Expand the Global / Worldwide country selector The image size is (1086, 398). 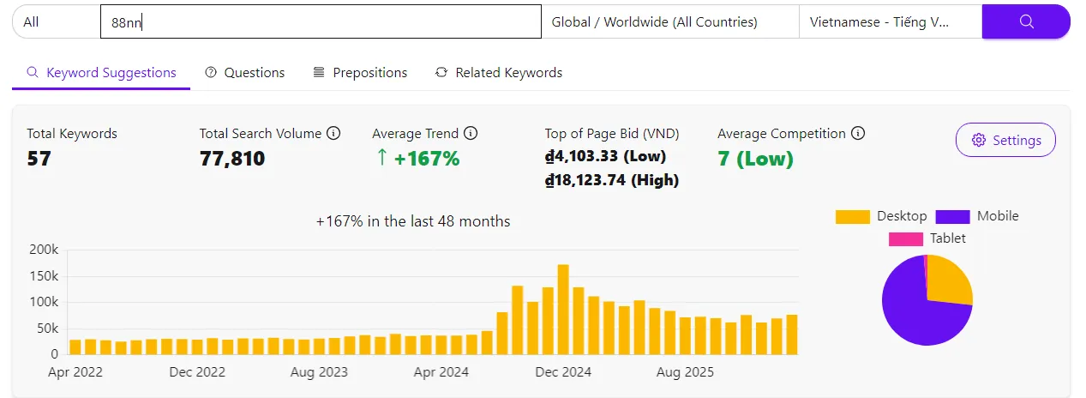tap(669, 22)
